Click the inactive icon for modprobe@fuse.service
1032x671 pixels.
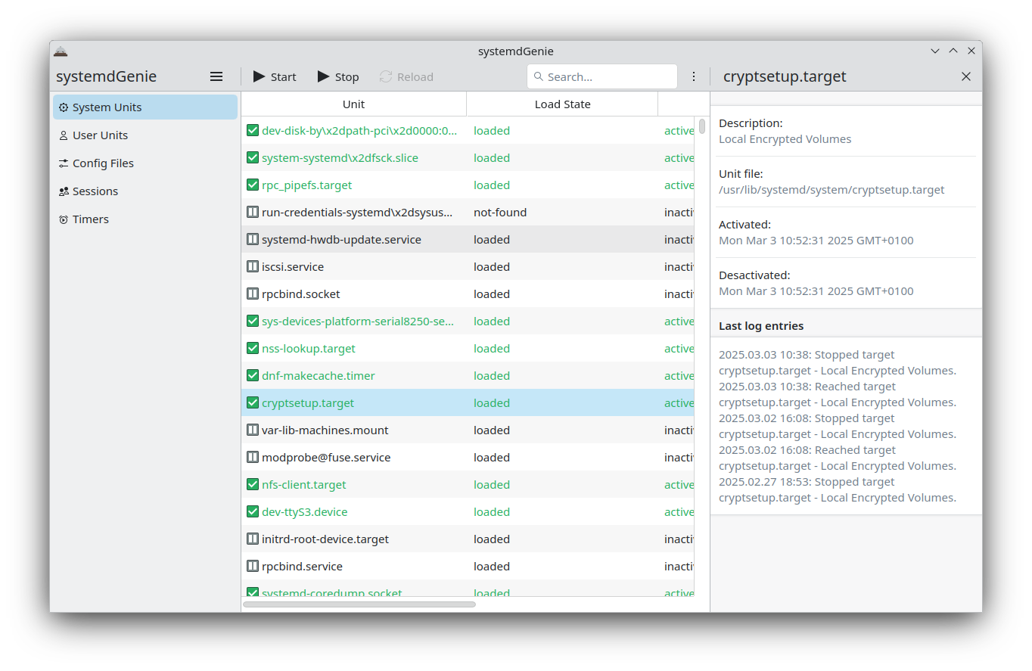[x=253, y=457]
